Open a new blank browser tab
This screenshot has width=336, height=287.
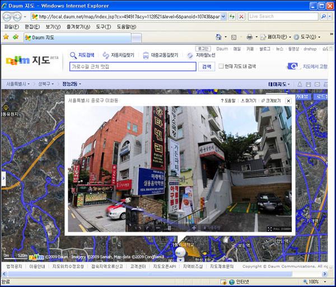pyautogui.click(x=136, y=38)
